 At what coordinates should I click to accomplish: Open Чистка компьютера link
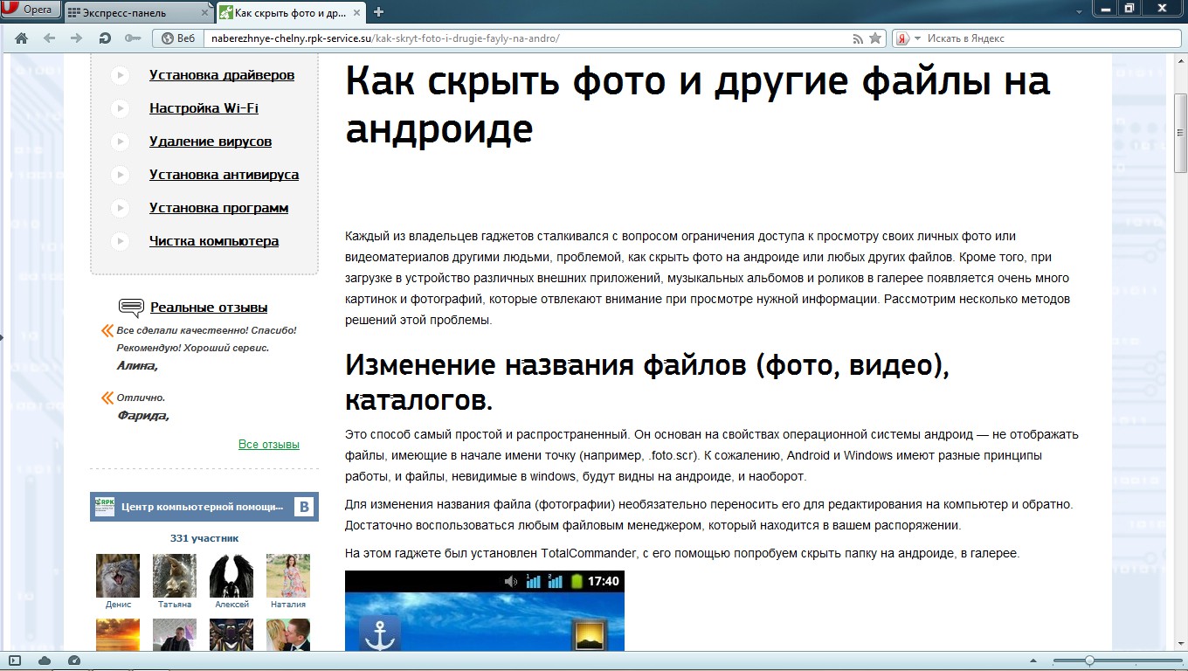pyautogui.click(x=214, y=241)
